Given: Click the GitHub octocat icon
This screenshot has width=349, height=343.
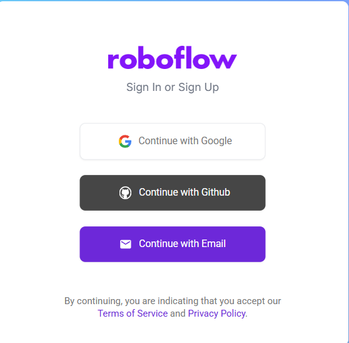Looking at the screenshot, I should pos(125,193).
